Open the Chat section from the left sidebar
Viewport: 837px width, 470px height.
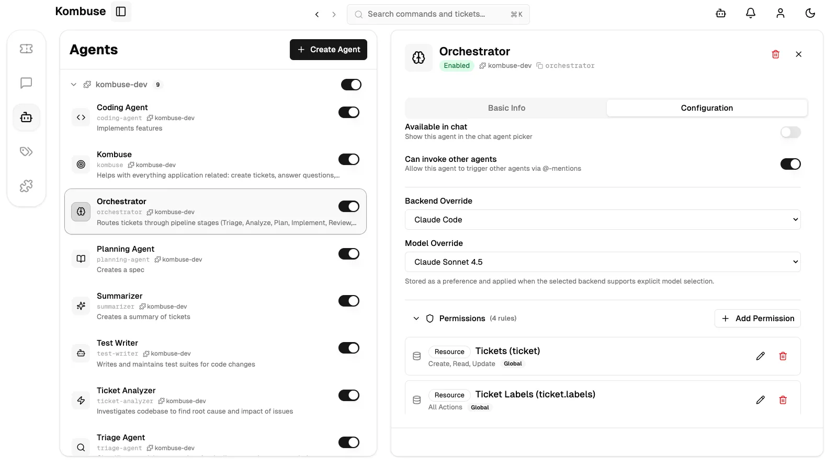pos(26,83)
